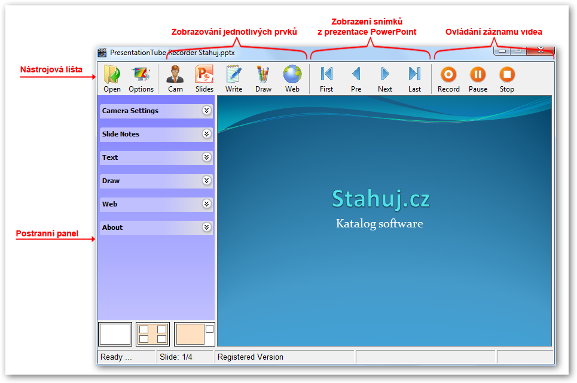Viewport: 577px width, 383px height.
Task: Start video with Record button
Action: (x=448, y=78)
